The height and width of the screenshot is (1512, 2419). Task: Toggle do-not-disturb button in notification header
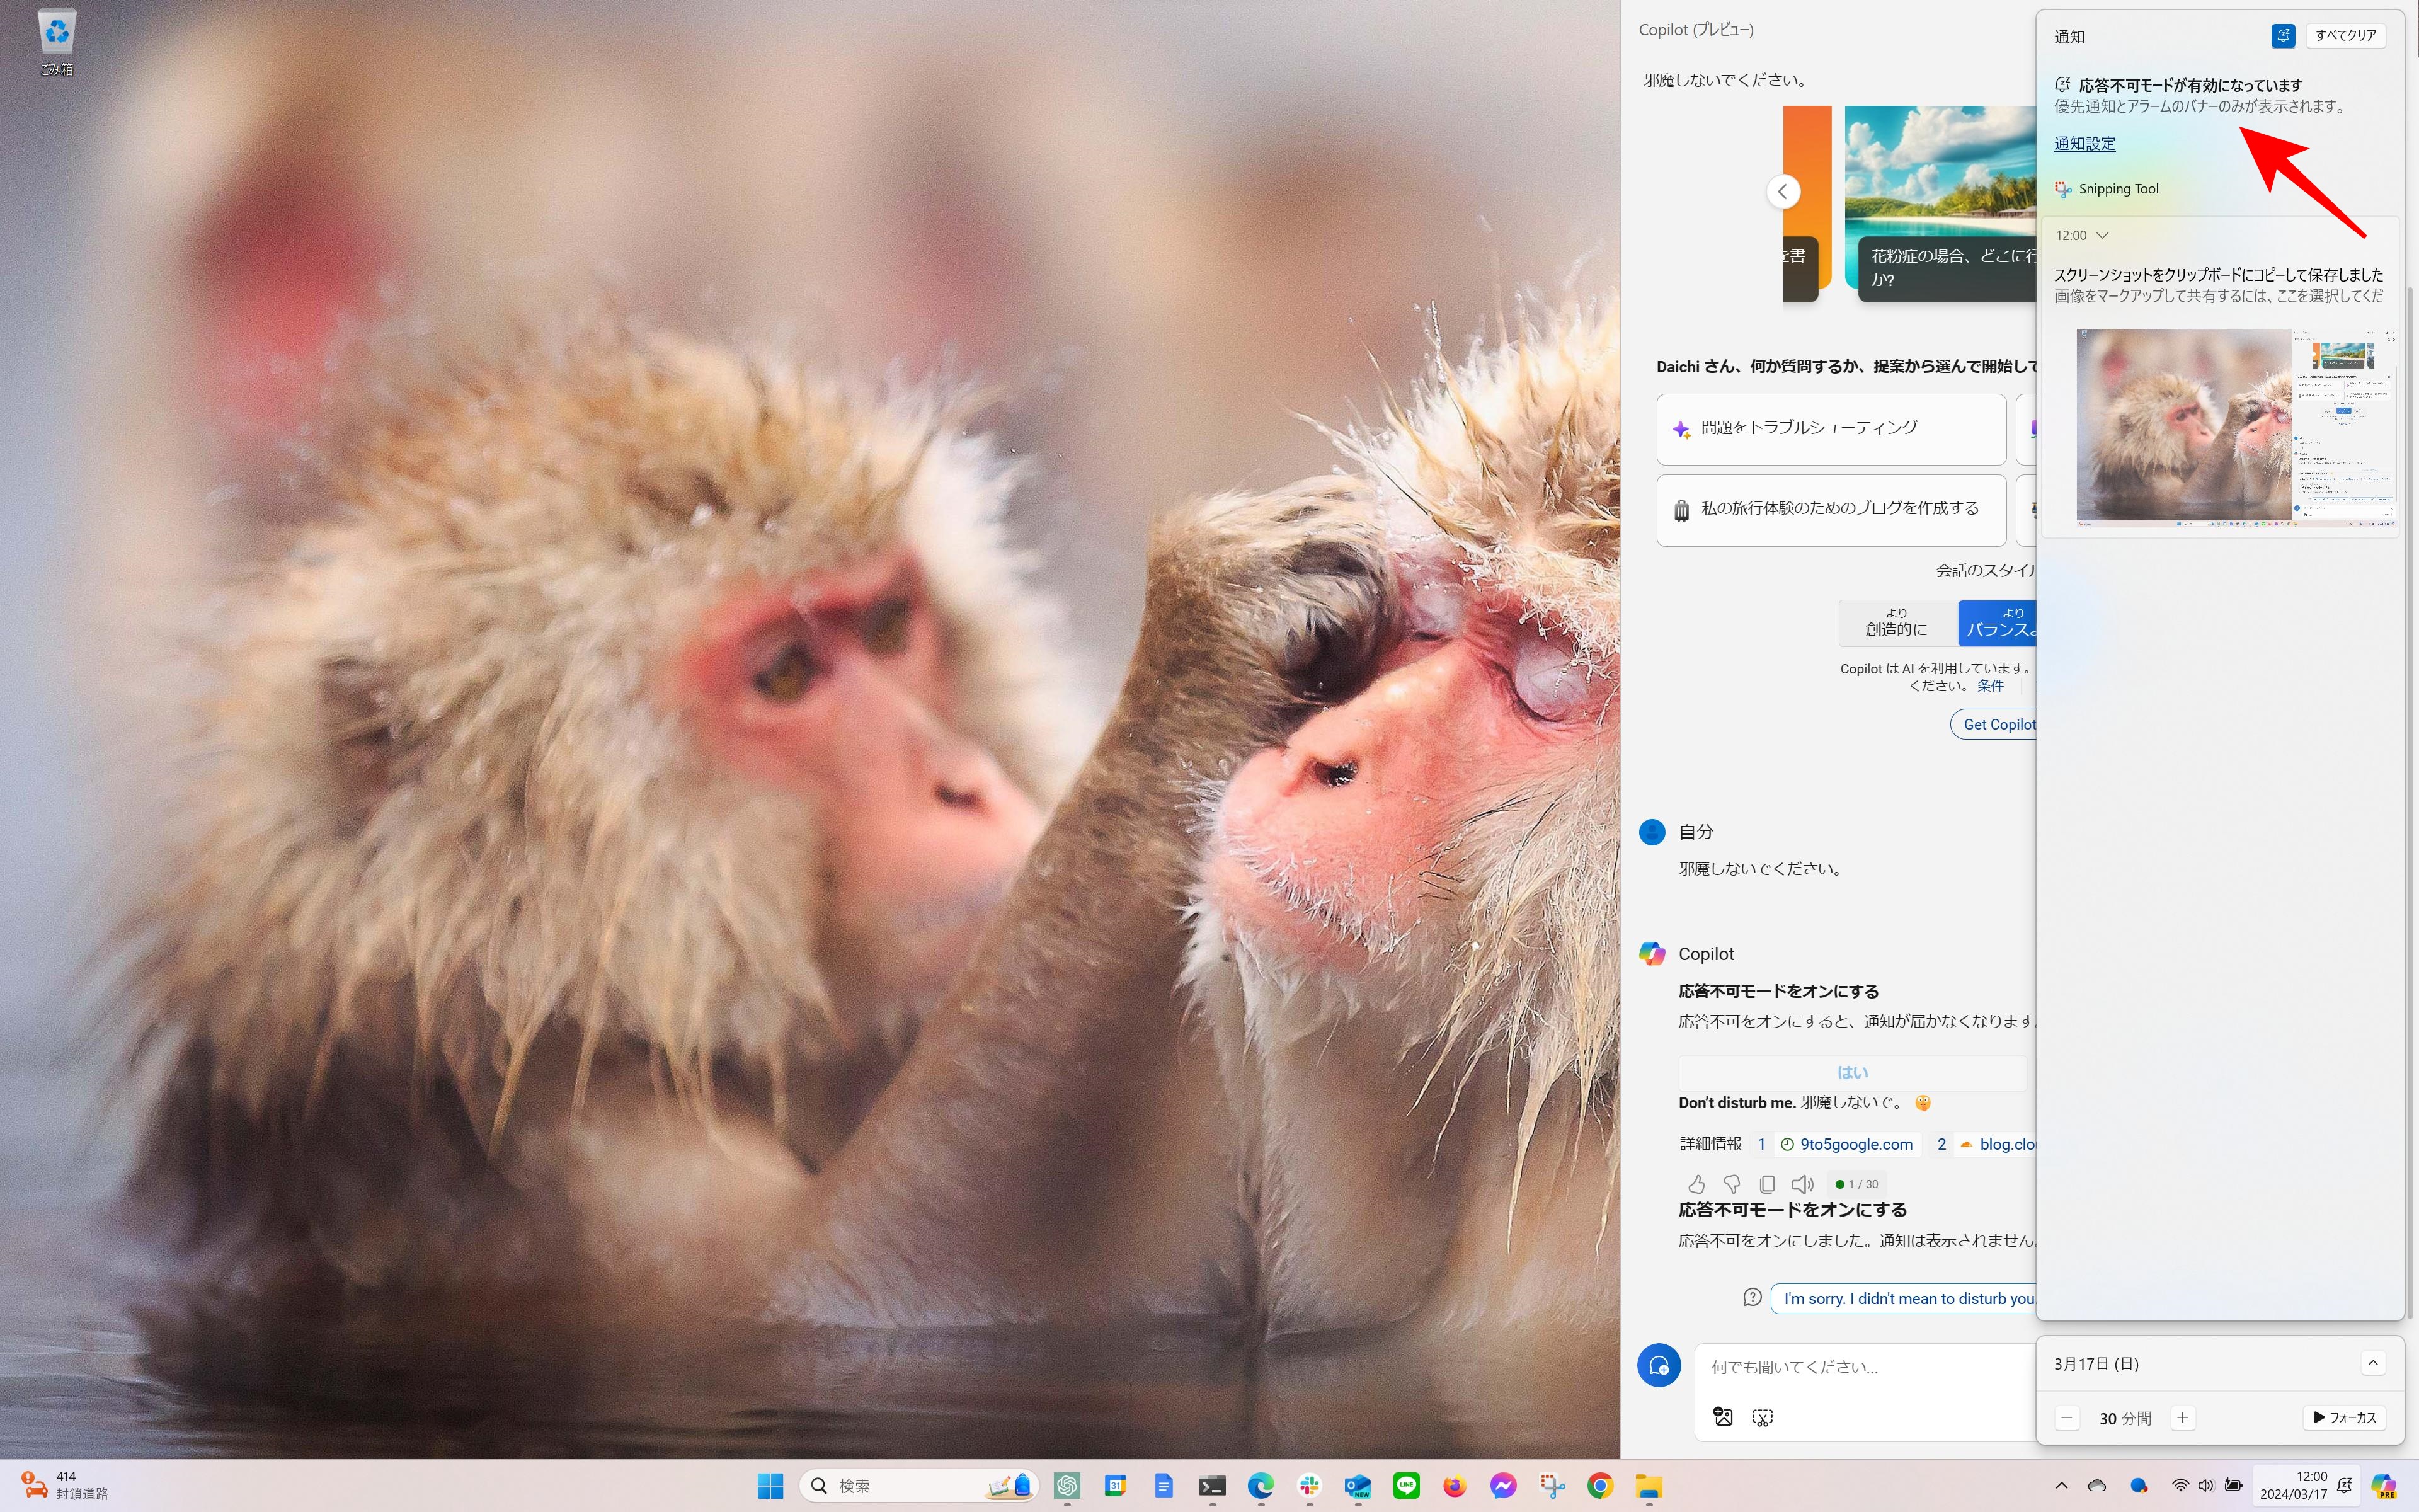(x=2283, y=36)
